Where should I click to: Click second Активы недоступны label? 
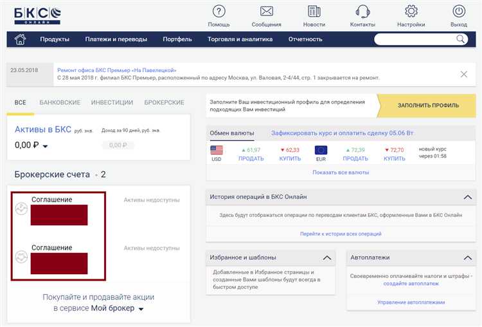pos(152,248)
